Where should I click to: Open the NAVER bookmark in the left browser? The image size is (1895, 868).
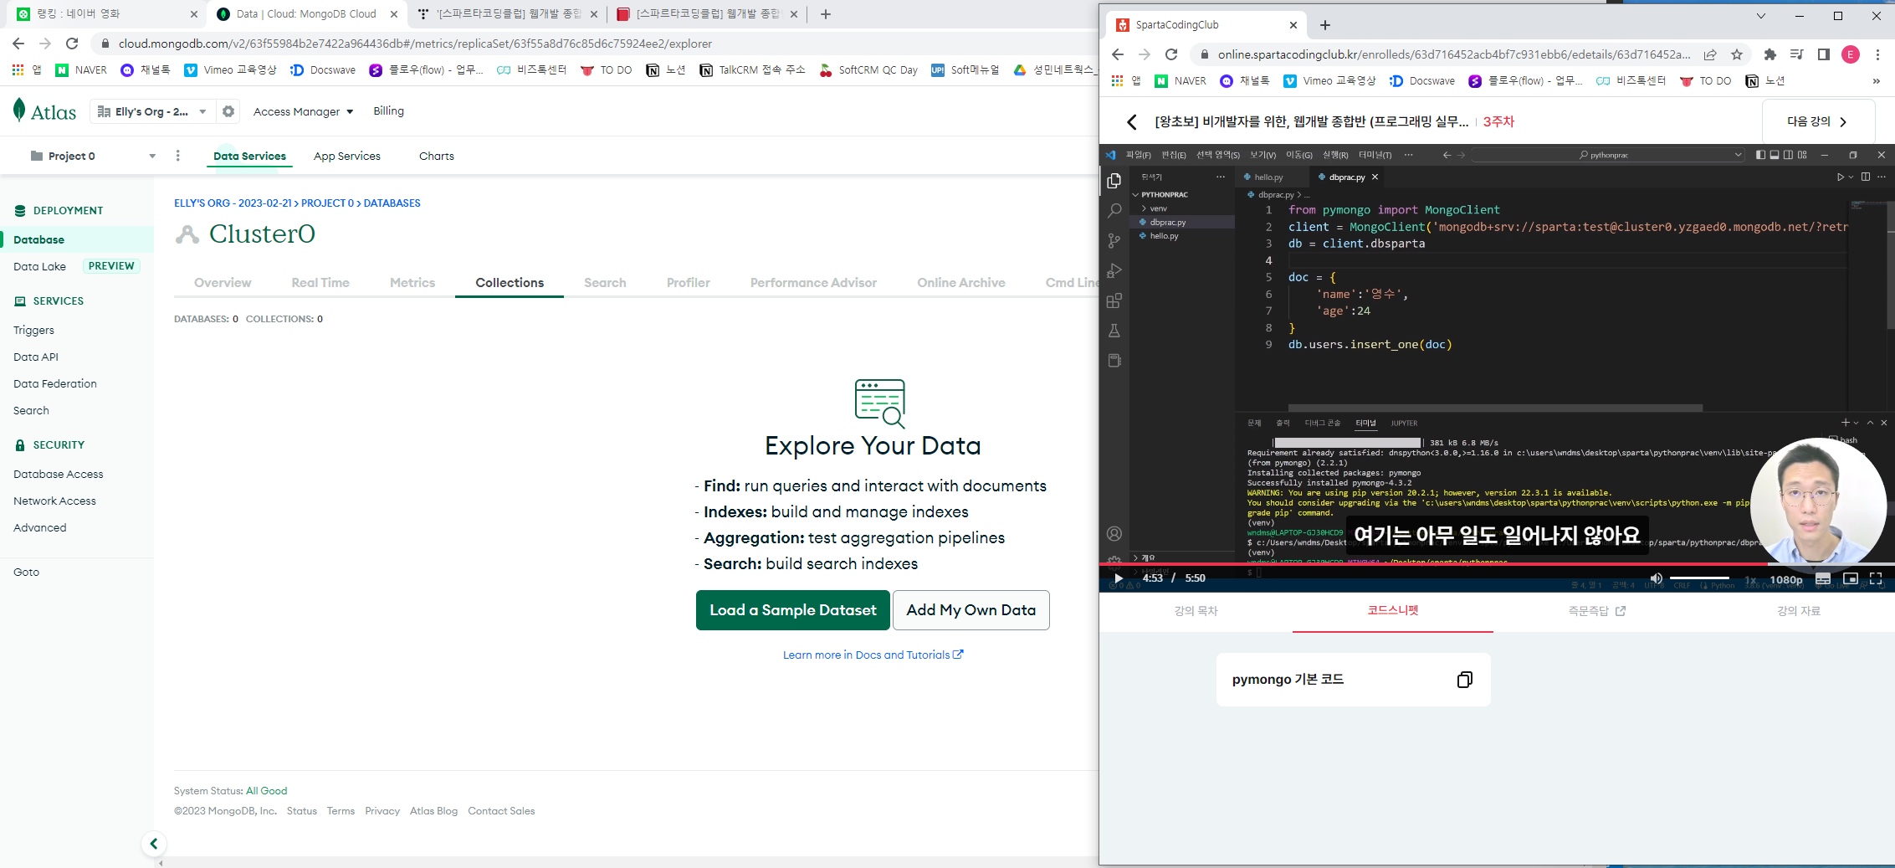(81, 70)
